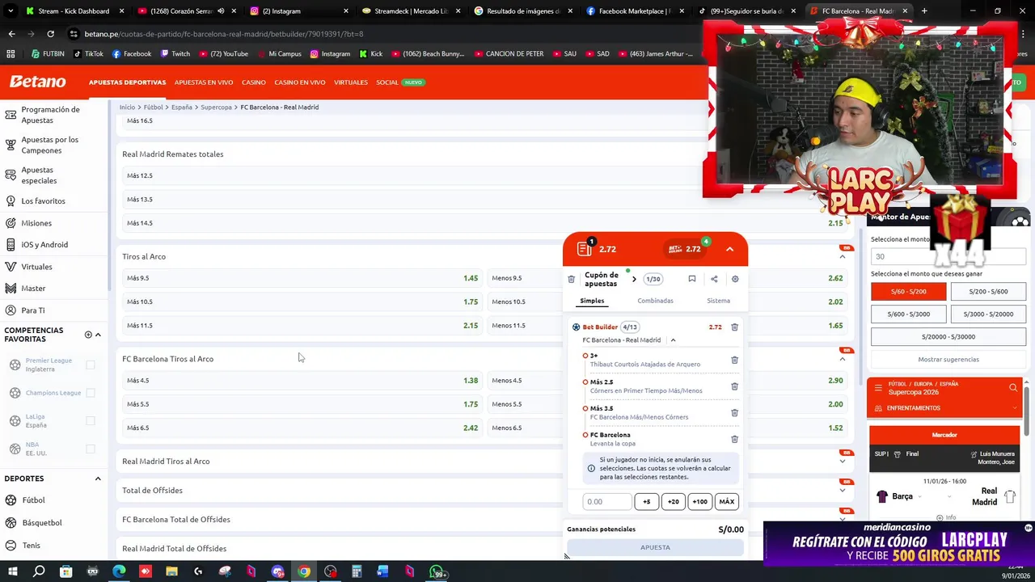Delete Córners en Primer Tiempo selection
1035x582 pixels.
pyautogui.click(x=734, y=386)
